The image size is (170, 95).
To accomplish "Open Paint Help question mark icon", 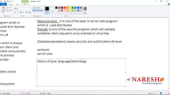I will coord(169,4).
